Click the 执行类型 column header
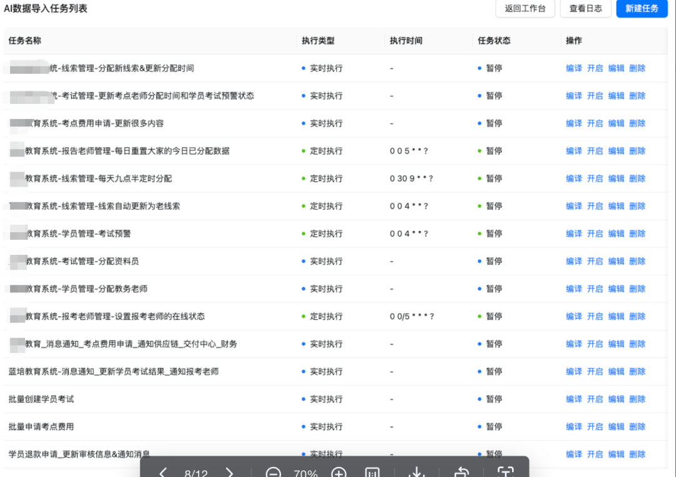 318,41
